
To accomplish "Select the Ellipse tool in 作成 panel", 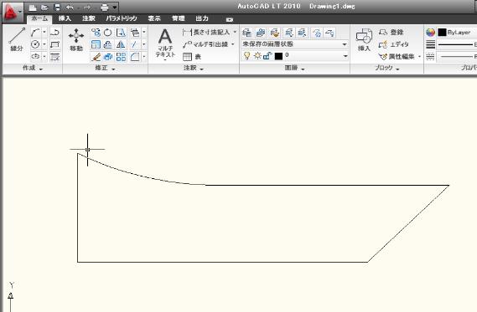I will [35, 56].
